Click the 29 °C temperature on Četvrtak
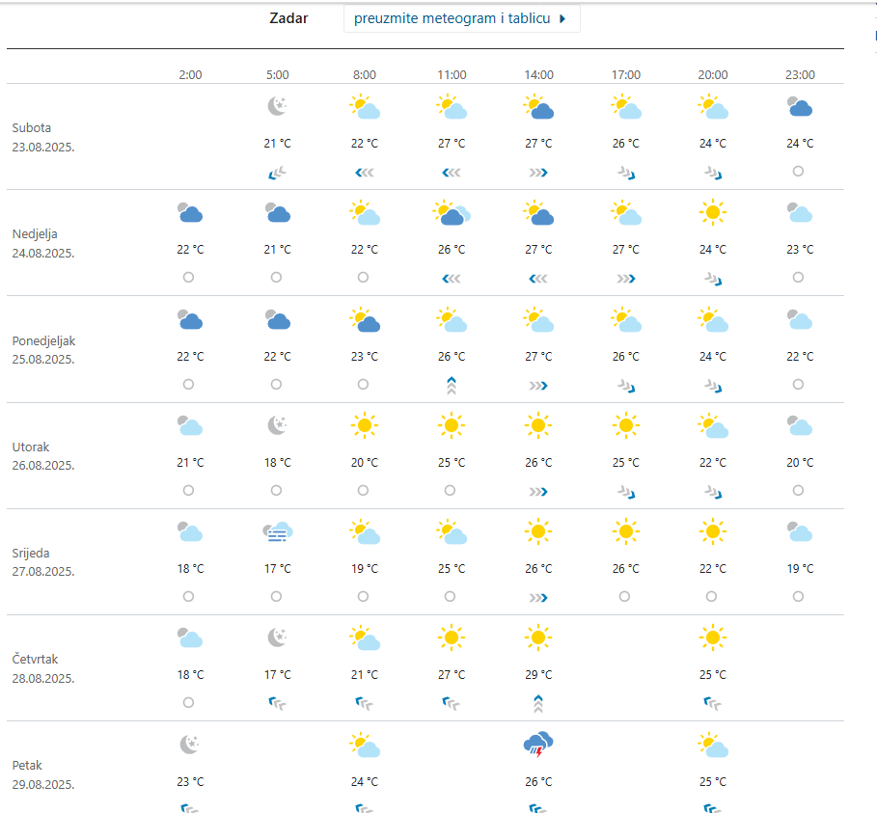Screen dimensions: 877x813 (x=538, y=674)
